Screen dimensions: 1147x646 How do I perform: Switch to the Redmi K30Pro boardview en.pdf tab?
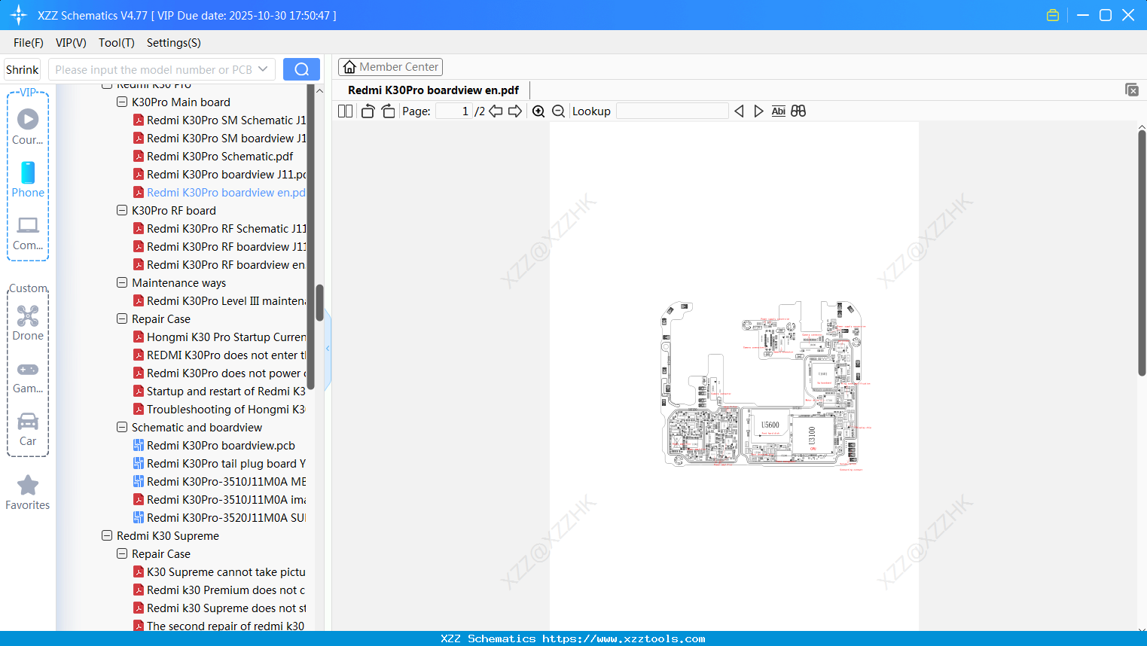(x=432, y=90)
